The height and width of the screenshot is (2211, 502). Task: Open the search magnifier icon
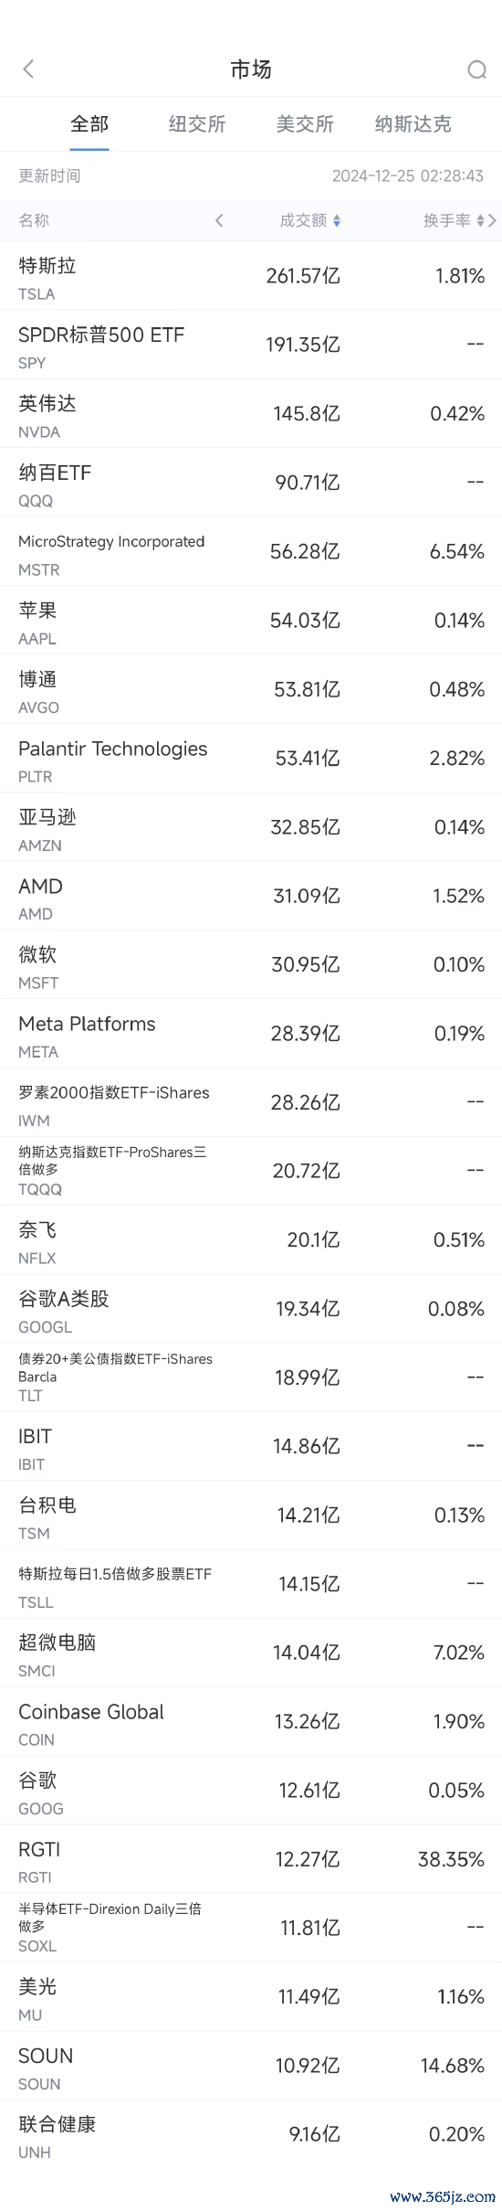(x=476, y=69)
